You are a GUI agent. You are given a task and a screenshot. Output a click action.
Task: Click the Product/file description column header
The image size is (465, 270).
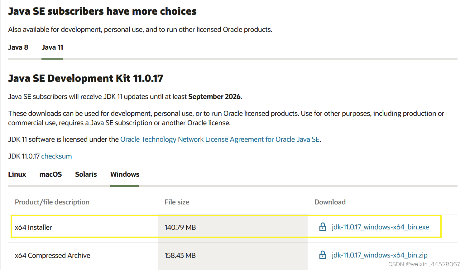click(x=52, y=202)
